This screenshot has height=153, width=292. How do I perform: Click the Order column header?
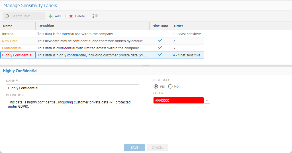click(x=179, y=26)
